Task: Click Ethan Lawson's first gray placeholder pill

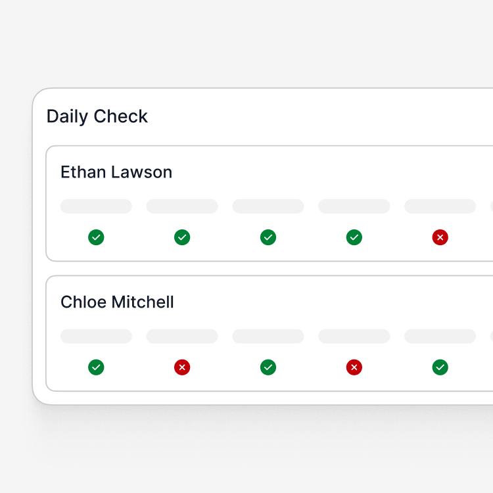Action: [96, 206]
